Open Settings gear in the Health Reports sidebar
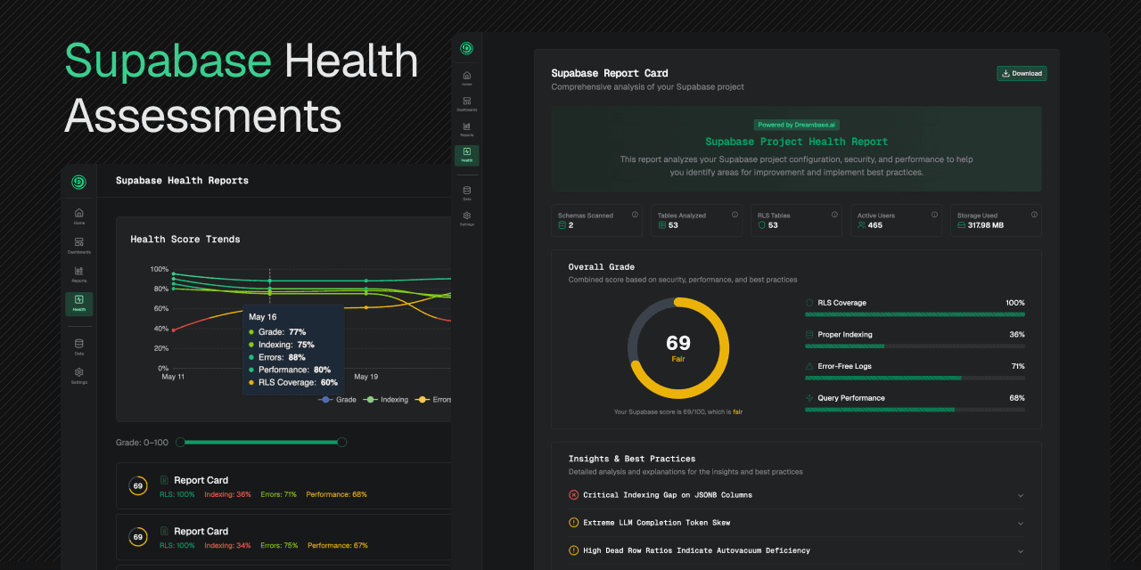 coord(78,375)
